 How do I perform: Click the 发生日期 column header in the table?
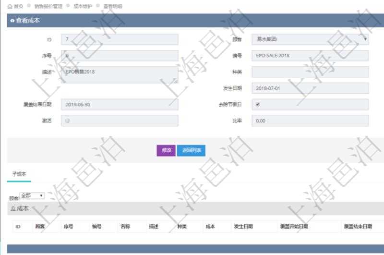click(x=243, y=227)
